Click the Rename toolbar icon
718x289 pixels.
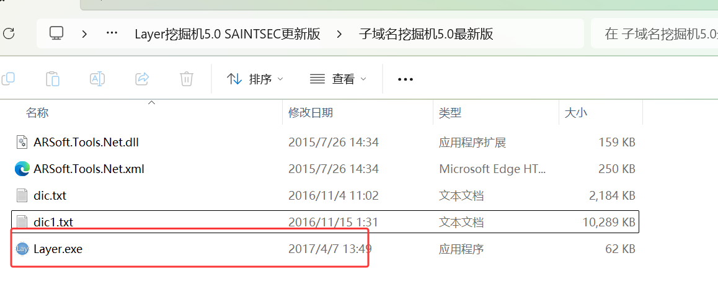click(x=97, y=79)
